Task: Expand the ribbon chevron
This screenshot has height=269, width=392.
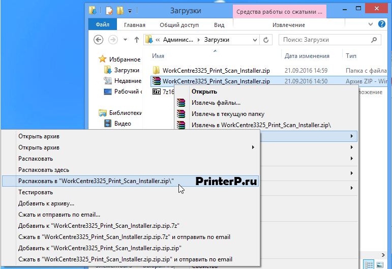Action: (x=371, y=24)
